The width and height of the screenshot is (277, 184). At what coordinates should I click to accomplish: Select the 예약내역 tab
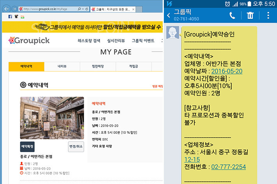tap(26, 67)
